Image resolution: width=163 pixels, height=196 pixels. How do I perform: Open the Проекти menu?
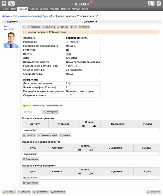[65, 9]
